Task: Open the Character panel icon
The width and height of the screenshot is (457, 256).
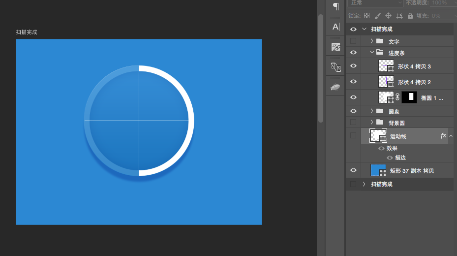Action: 336,27
